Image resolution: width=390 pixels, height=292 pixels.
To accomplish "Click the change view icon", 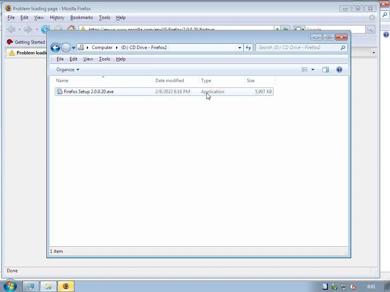I will tap(304, 70).
